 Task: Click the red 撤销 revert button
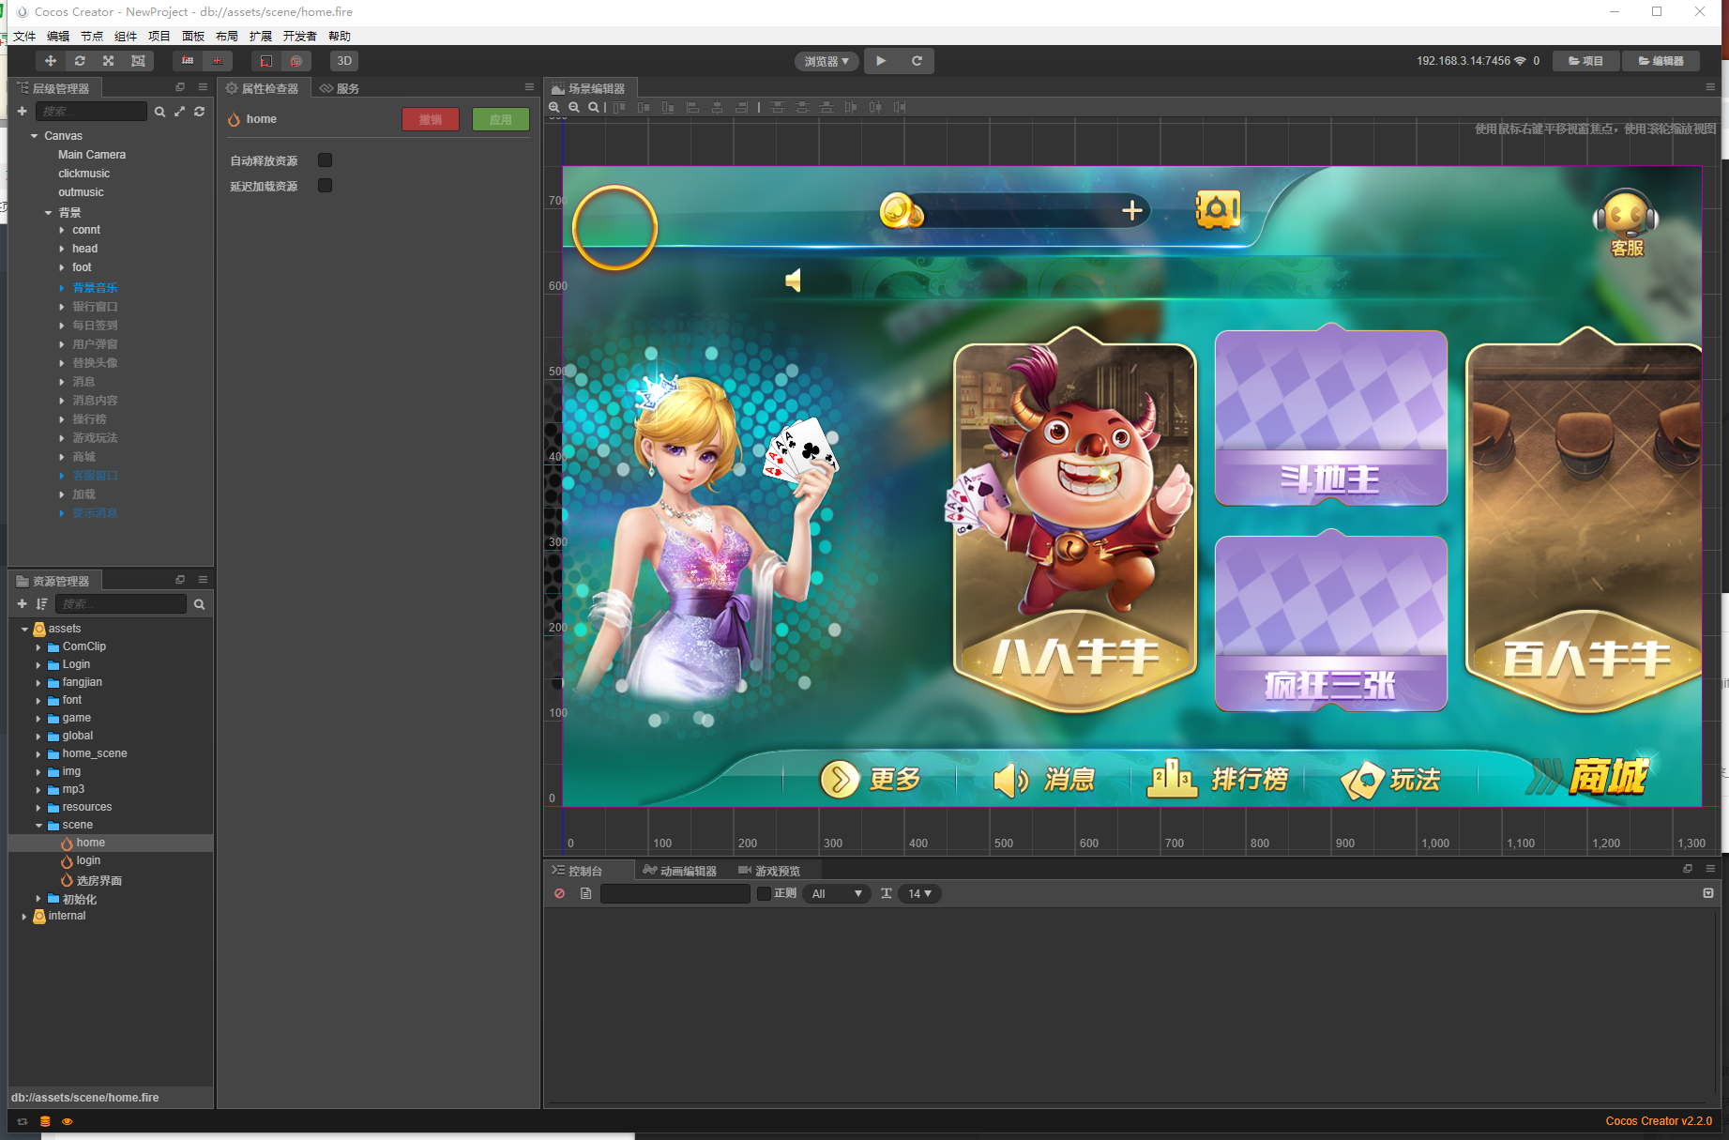click(x=431, y=119)
